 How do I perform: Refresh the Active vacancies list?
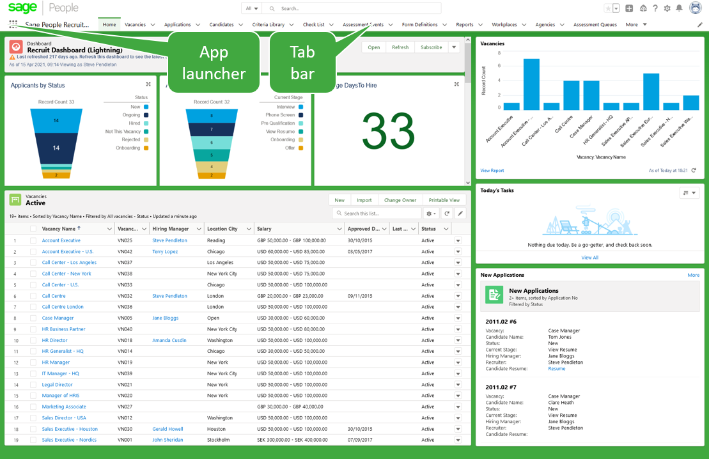point(447,214)
